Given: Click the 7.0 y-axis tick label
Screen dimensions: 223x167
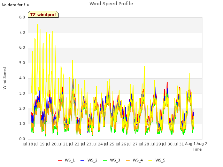Looking at the screenshot, I should click(22, 32).
